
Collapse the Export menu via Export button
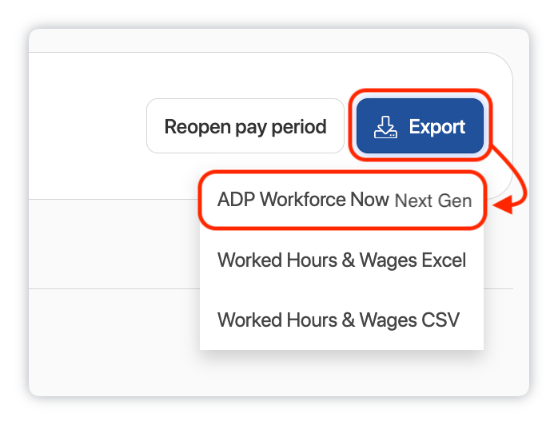(420, 126)
